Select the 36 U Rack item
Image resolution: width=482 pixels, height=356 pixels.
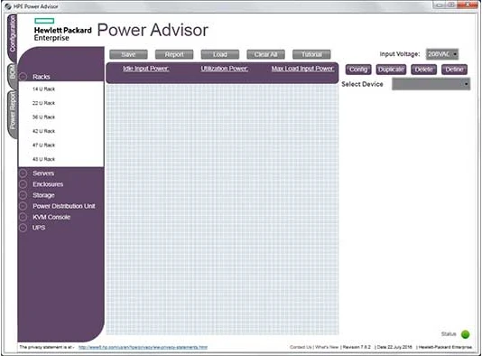point(43,117)
